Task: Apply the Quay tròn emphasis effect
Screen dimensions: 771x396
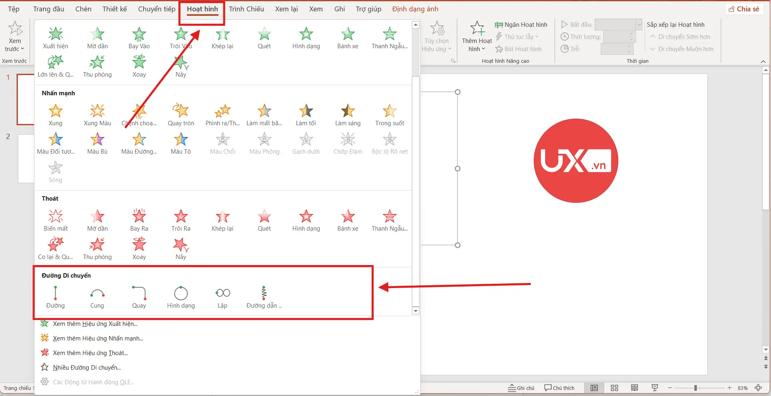Action: [x=181, y=114]
